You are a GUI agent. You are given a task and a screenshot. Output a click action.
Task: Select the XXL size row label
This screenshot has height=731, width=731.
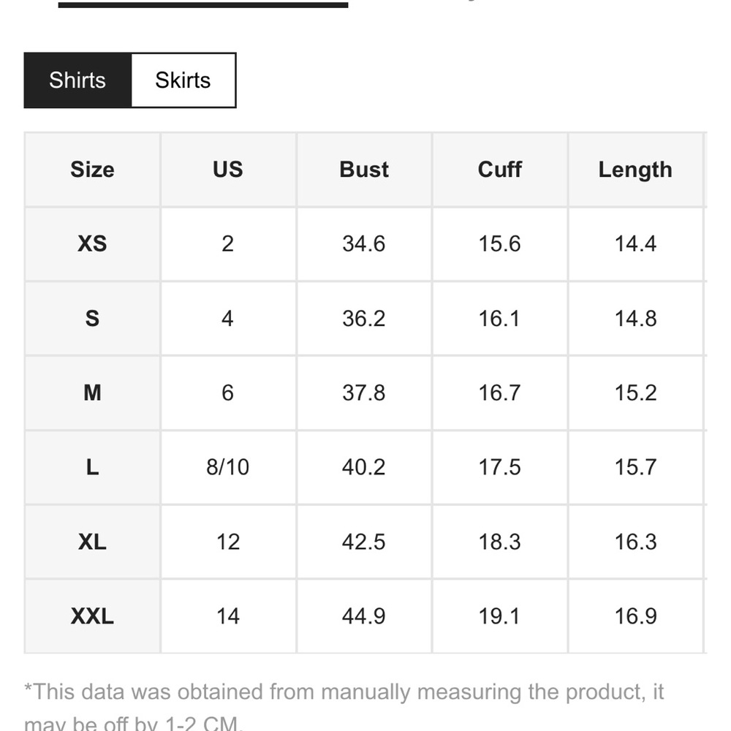point(92,616)
